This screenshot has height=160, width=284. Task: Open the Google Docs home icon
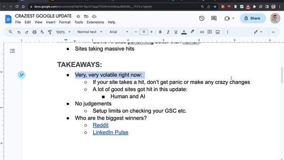pyautogui.click(x=8, y=19)
